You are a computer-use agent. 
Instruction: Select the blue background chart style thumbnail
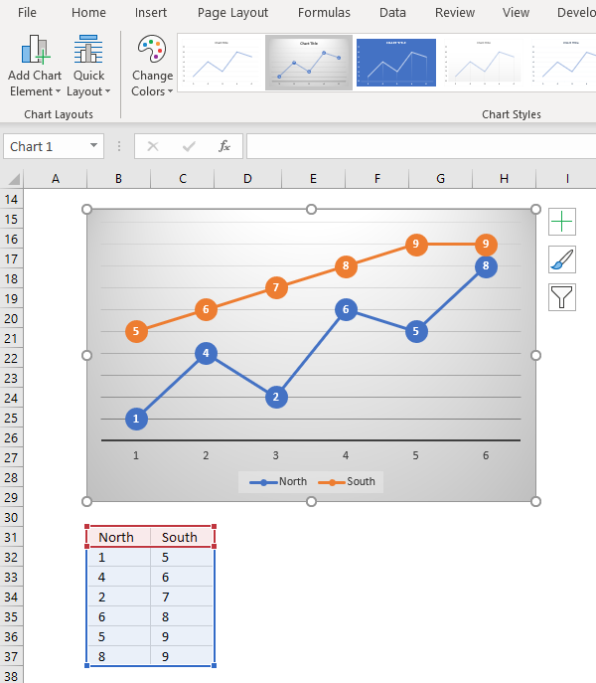(x=395, y=63)
